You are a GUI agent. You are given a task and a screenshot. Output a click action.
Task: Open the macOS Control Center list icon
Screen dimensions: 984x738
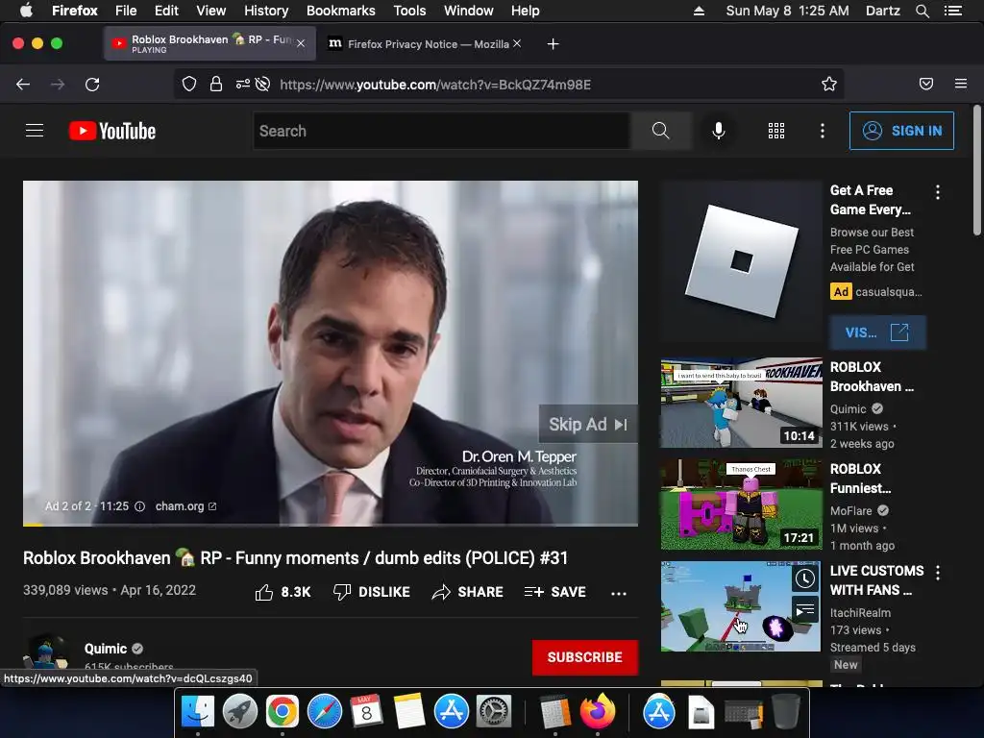(x=953, y=11)
